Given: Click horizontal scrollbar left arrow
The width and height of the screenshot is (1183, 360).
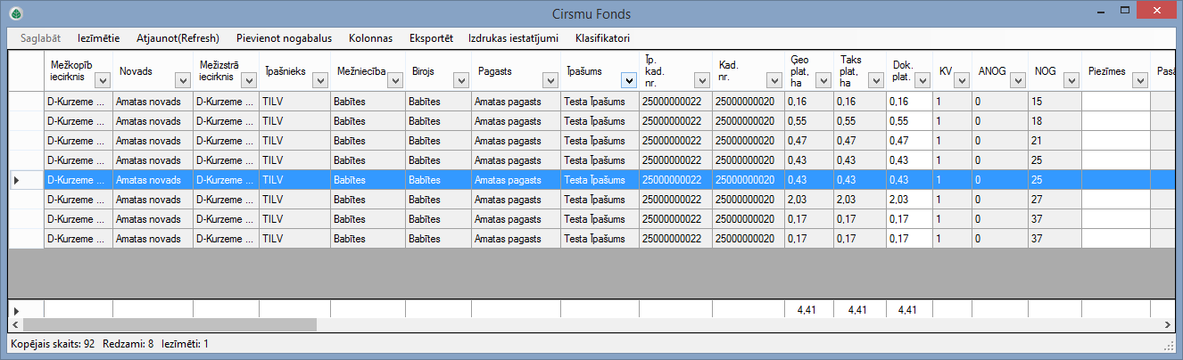Looking at the screenshot, I should [15, 325].
